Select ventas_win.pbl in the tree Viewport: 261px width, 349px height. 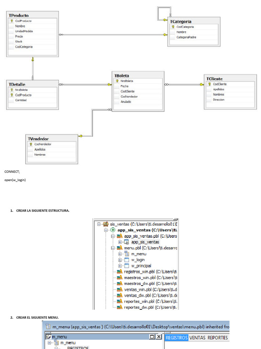coord(140,289)
